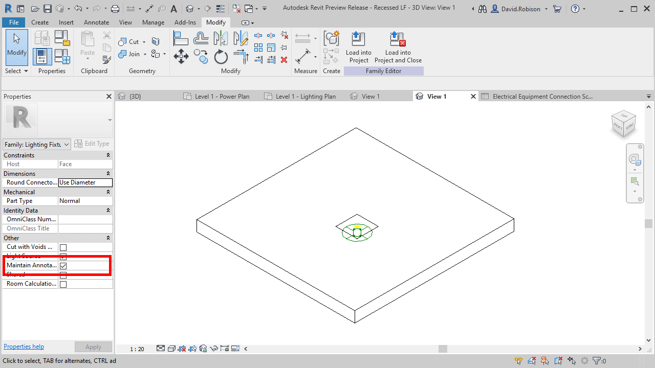
Task: Activate the Copy tool
Action: click(201, 57)
